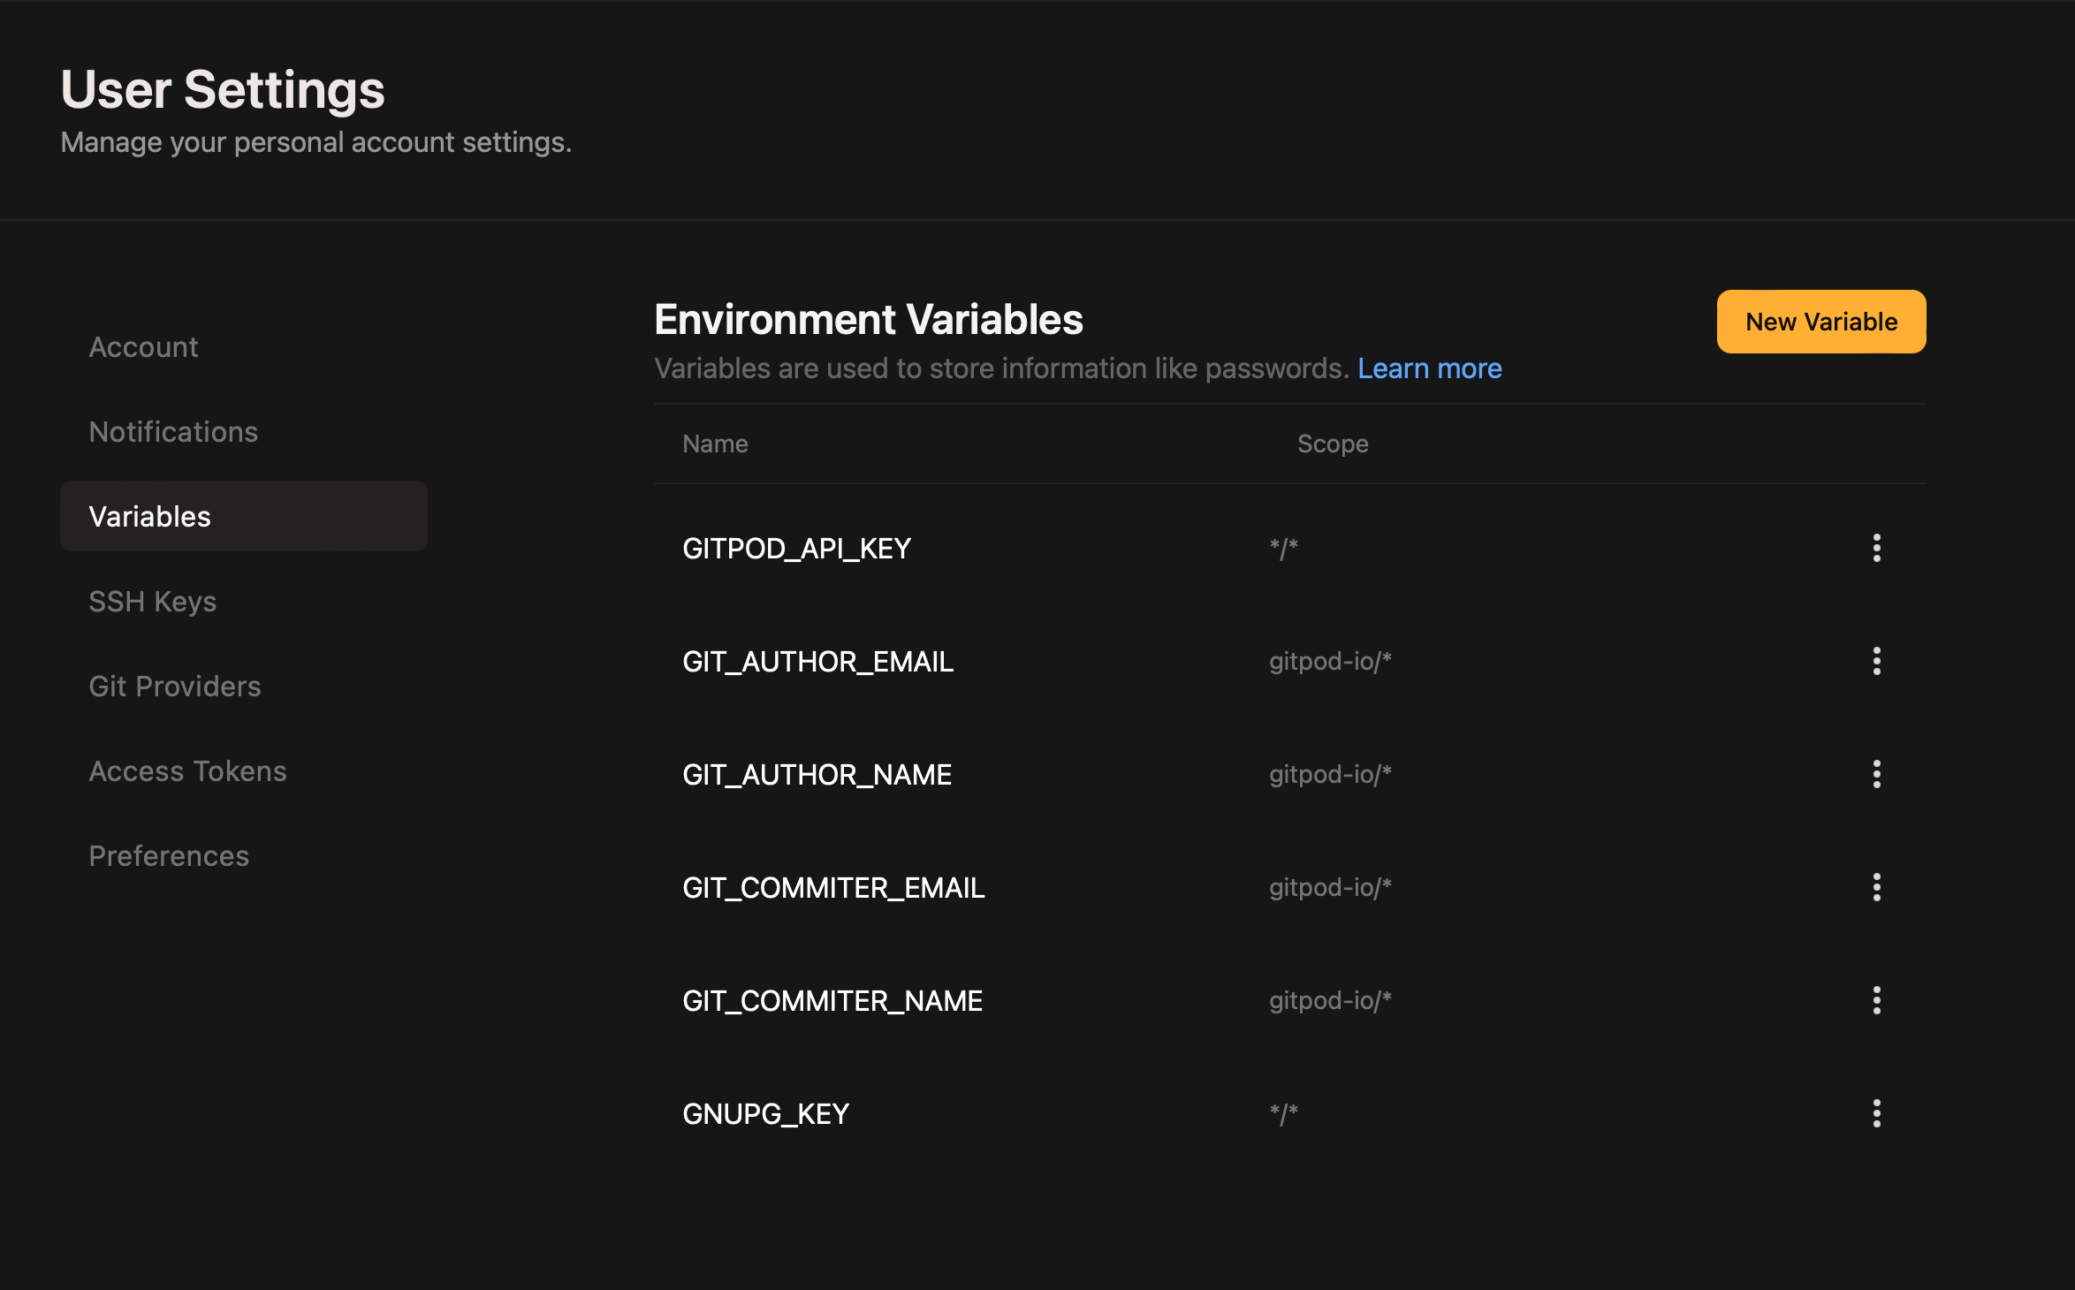The height and width of the screenshot is (1290, 2075).
Task: Click the three-dot menu for GITPOD_API_KEY
Action: click(1877, 547)
